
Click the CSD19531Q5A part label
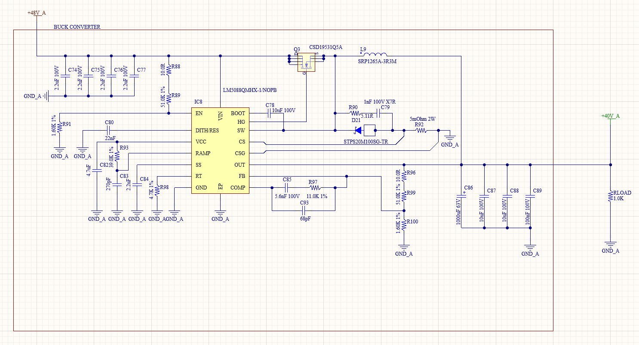[326, 47]
